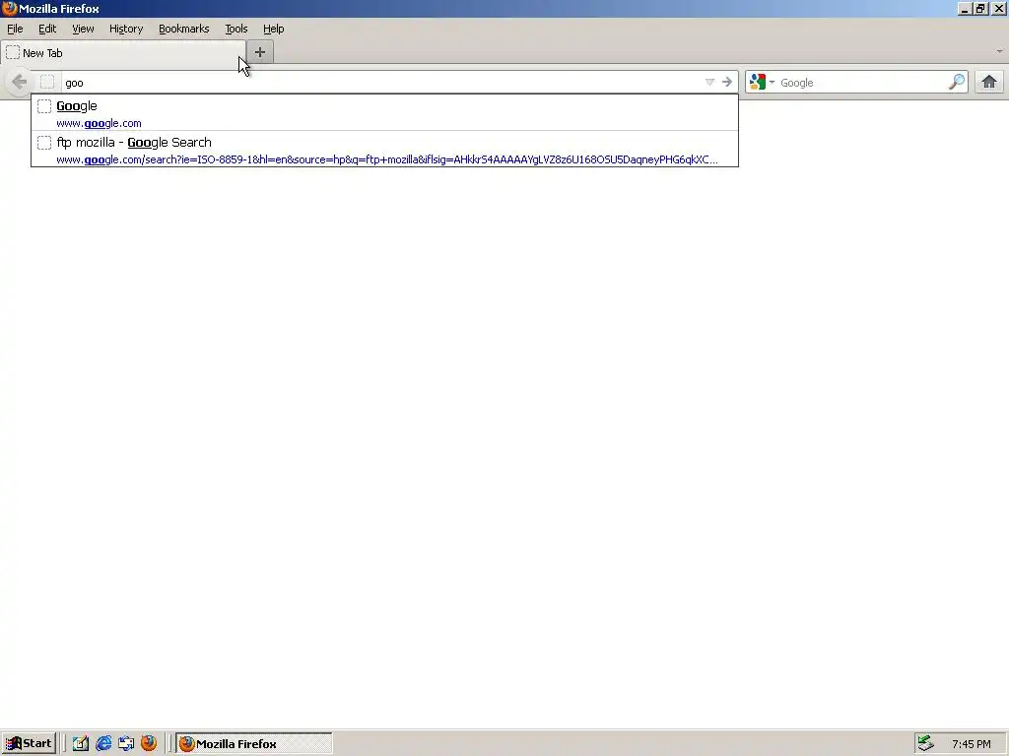Click the network tray icon
Screen dimensions: 1009x756
coord(925,744)
